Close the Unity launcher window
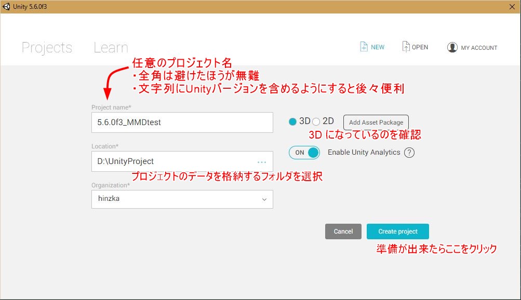Screen dimensions: 521x300 tap(512, 7)
